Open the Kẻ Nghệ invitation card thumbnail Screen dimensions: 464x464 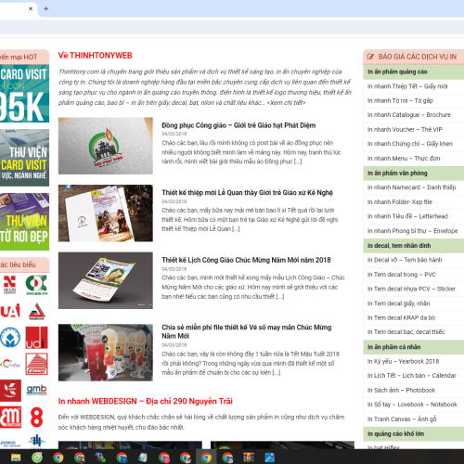[106, 213]
